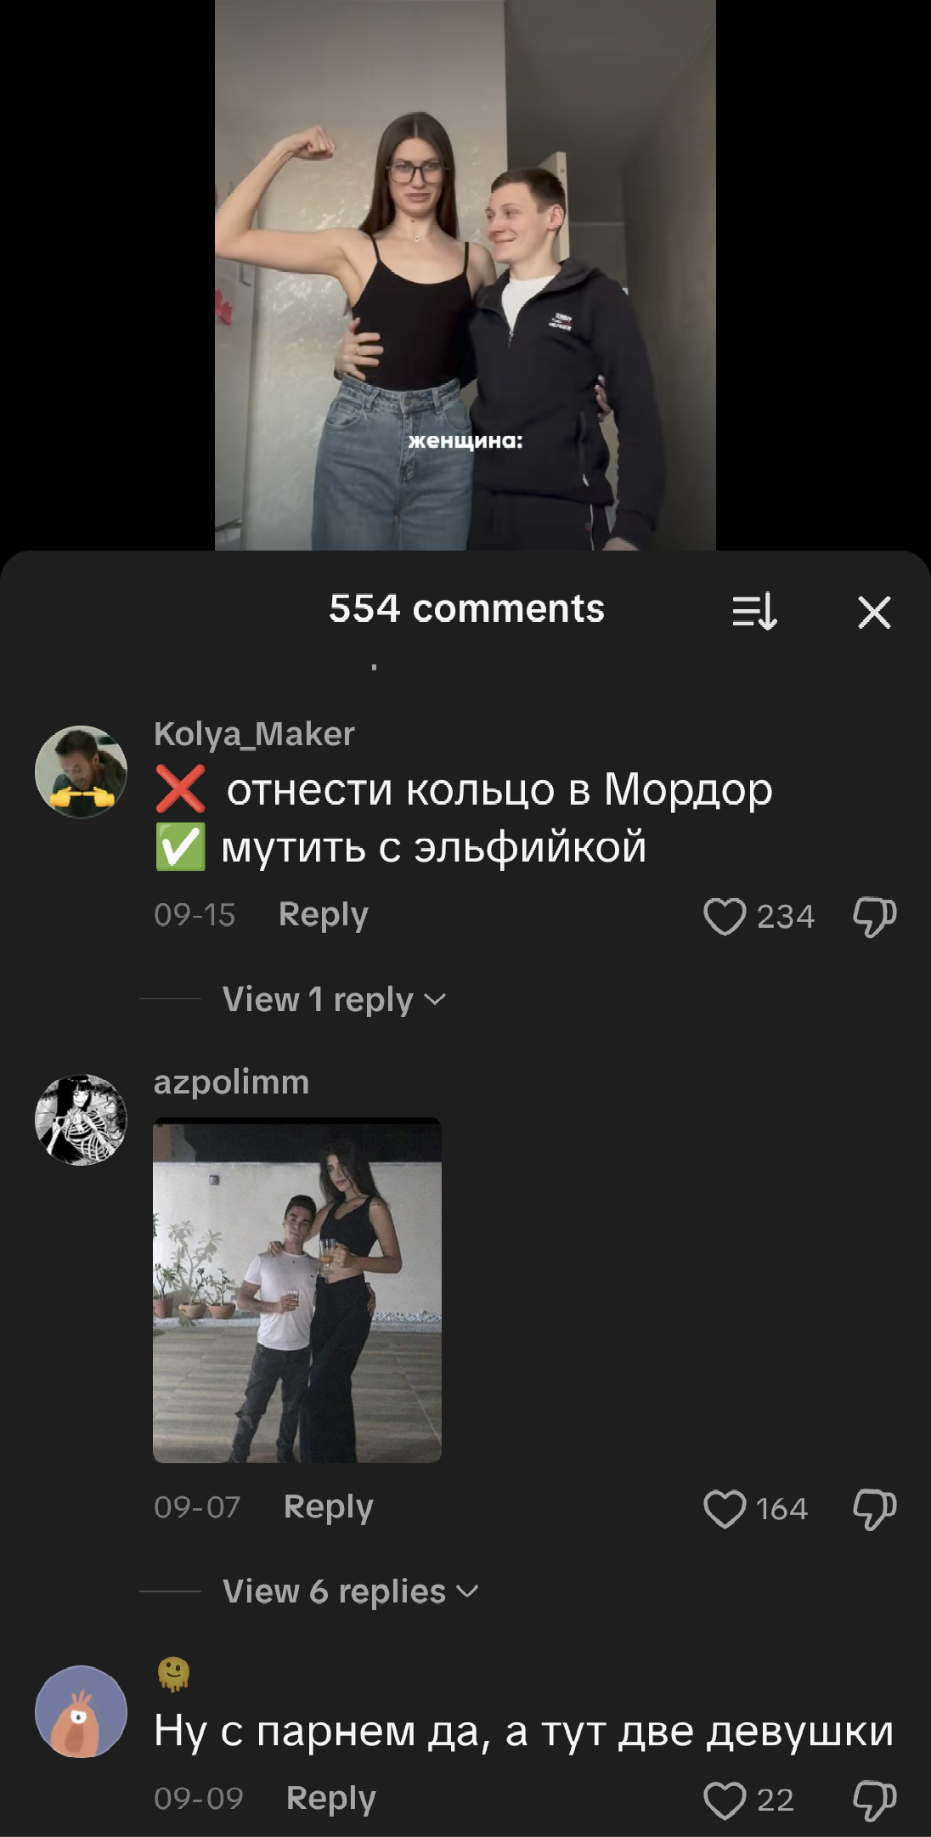Dislike Kolya_Maker's comment
The width and height of the screenshot is (931, 1837).
click(x=875, y=917)
